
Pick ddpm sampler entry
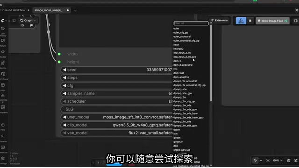[177, 130]
